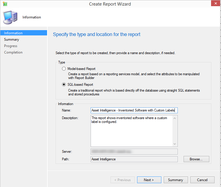The width and height of the screenshot is (221, 187).
Task: Click the < Previous button
Action: [x=122, y=180]
